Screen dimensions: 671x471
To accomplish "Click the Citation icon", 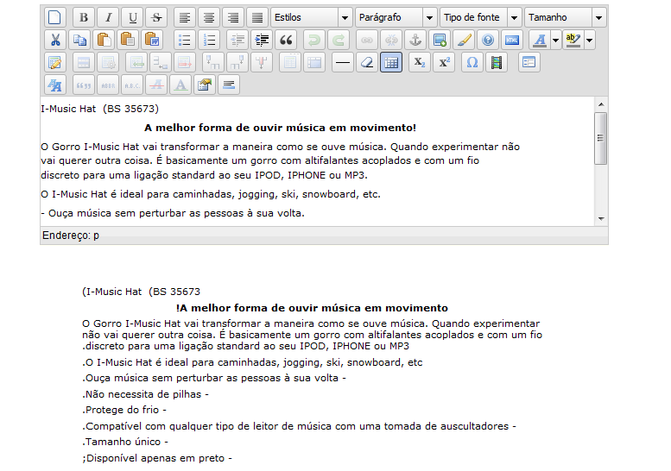I will 84,85.
